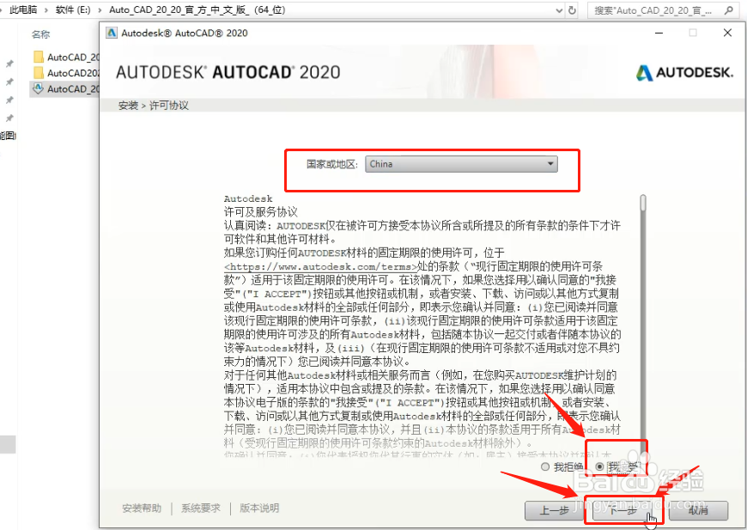Select the AutoCAD202 folder in Explorer

67,73
